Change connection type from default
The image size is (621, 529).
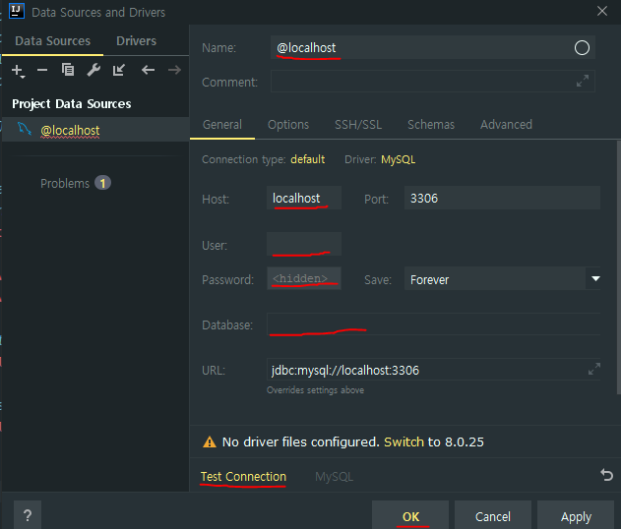[x=307, y=159]
